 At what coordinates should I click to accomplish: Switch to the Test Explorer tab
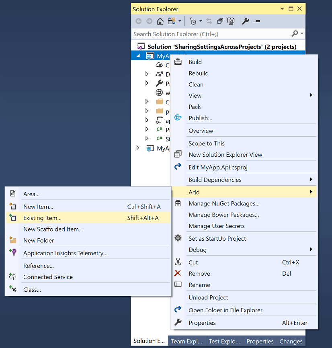(x=224, y=341)
